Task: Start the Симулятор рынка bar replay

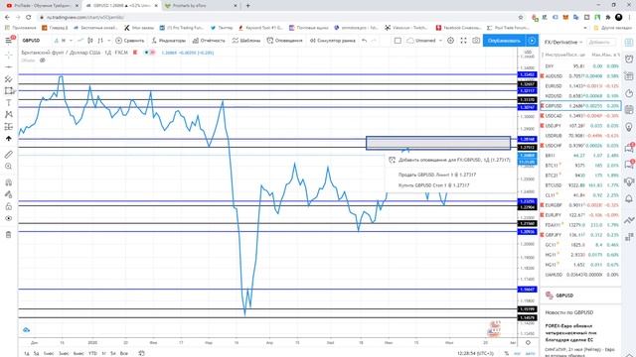Action: [333, 41]
